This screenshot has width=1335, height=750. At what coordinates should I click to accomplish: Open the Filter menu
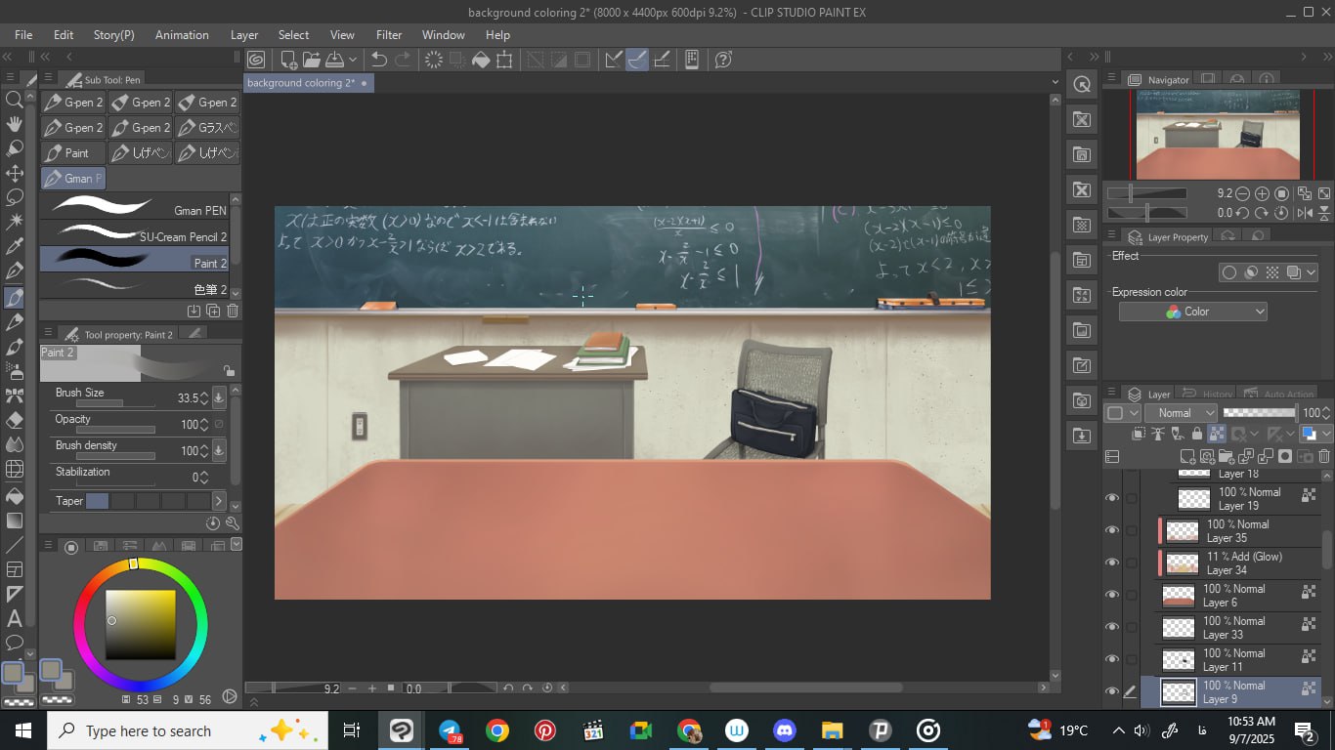(389, 34)
